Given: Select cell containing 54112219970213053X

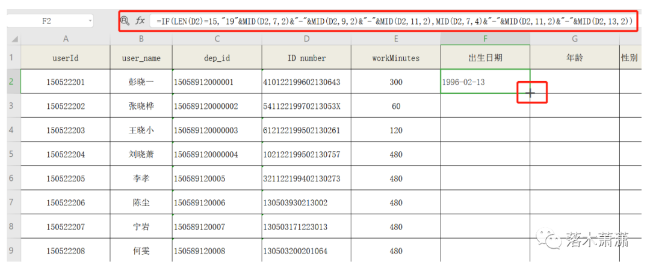Looking at the screenshot, I should [x=306, y=106].
